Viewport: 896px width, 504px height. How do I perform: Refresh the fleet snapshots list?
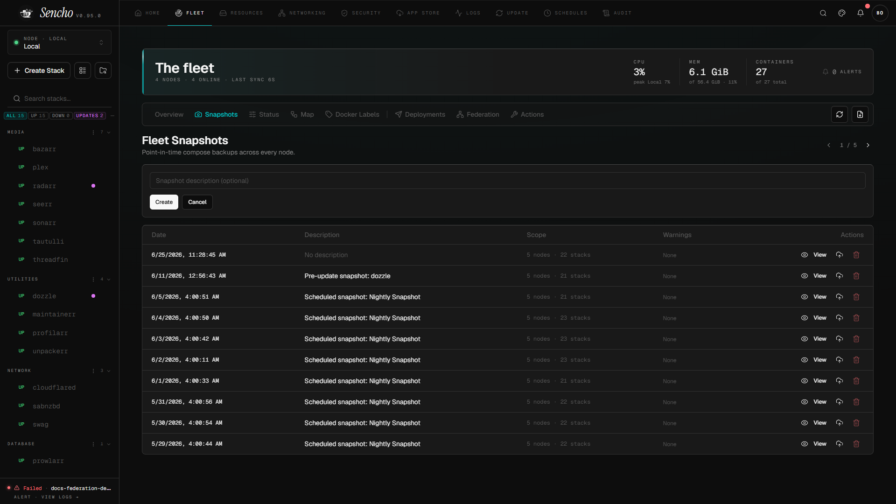pos(840,114)
